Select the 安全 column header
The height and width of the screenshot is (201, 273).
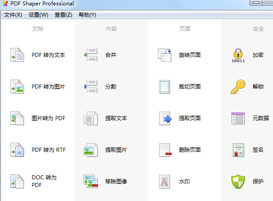[259, 29]
